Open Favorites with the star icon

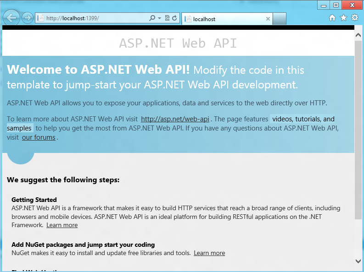click(x=343, y=18)
